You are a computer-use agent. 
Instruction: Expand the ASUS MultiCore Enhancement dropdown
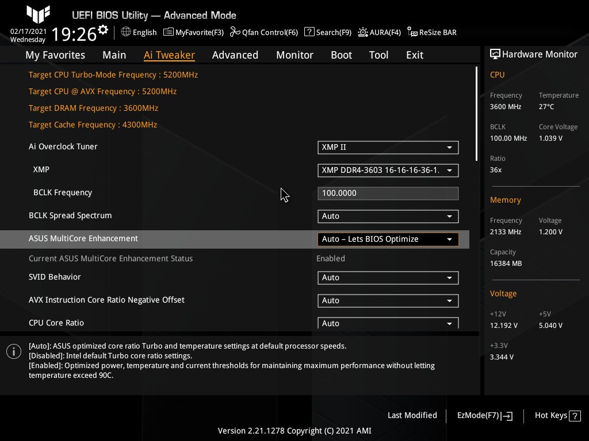[x=388, y=239]
